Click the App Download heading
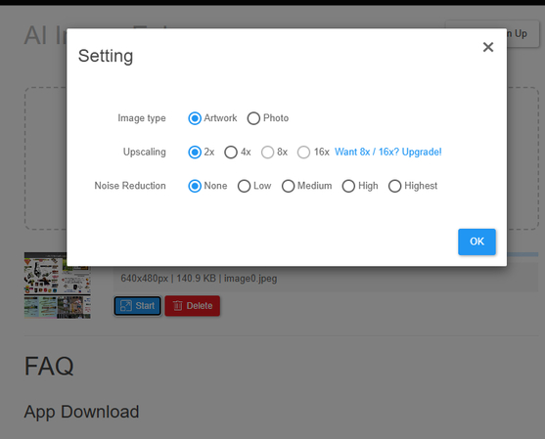The width and height of the screenshot is (545, 439). (x=81, y=412)
